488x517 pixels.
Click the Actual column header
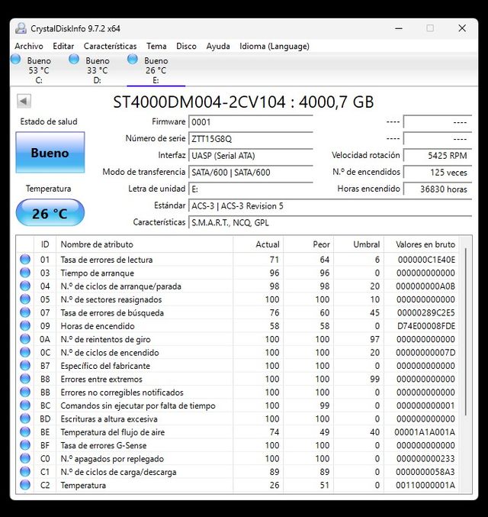pos(258,244)
